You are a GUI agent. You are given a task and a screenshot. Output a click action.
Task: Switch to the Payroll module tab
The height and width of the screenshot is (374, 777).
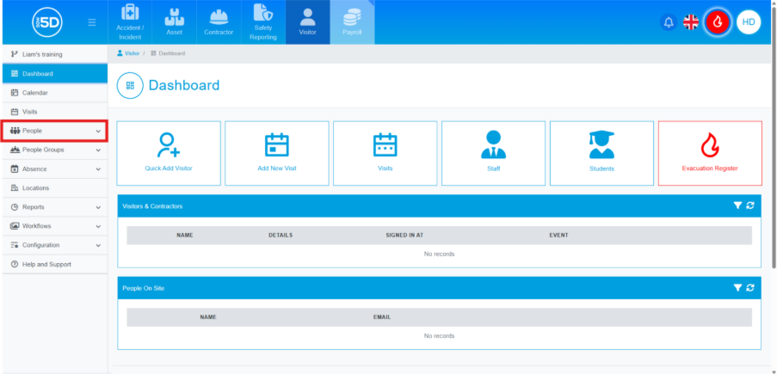point(352,22)
